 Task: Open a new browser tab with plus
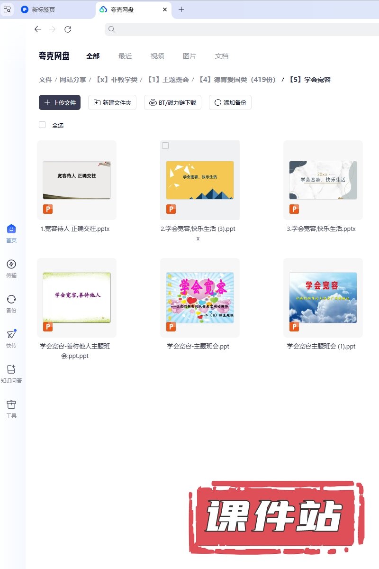click(181, 9)
